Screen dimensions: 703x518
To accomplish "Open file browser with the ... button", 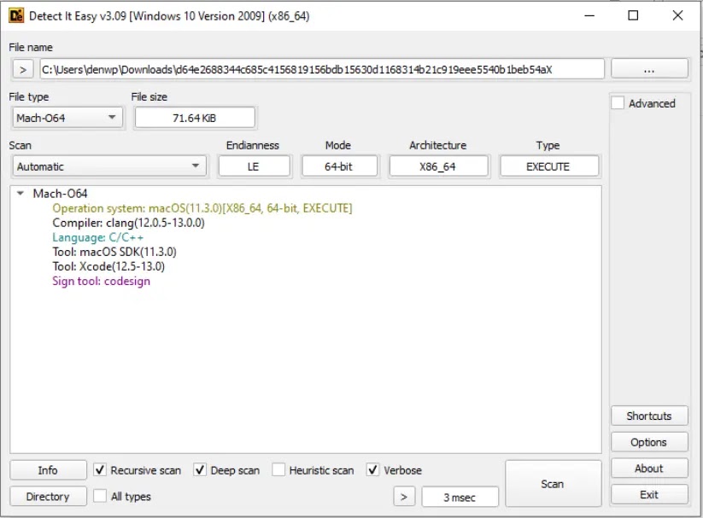I will coord(648,69).
